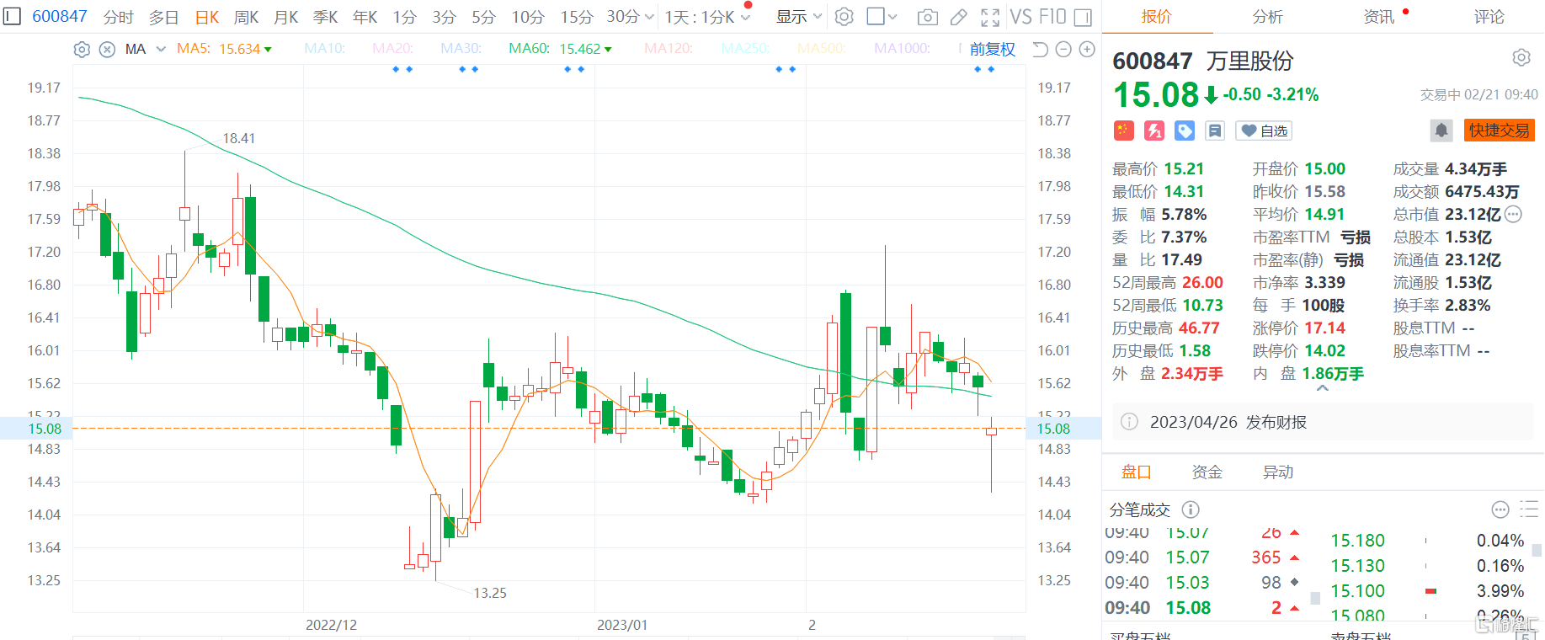1545x640 pixels.
Task: Collapse quote details with chevron arrow
Action: tap(1322, 388)
